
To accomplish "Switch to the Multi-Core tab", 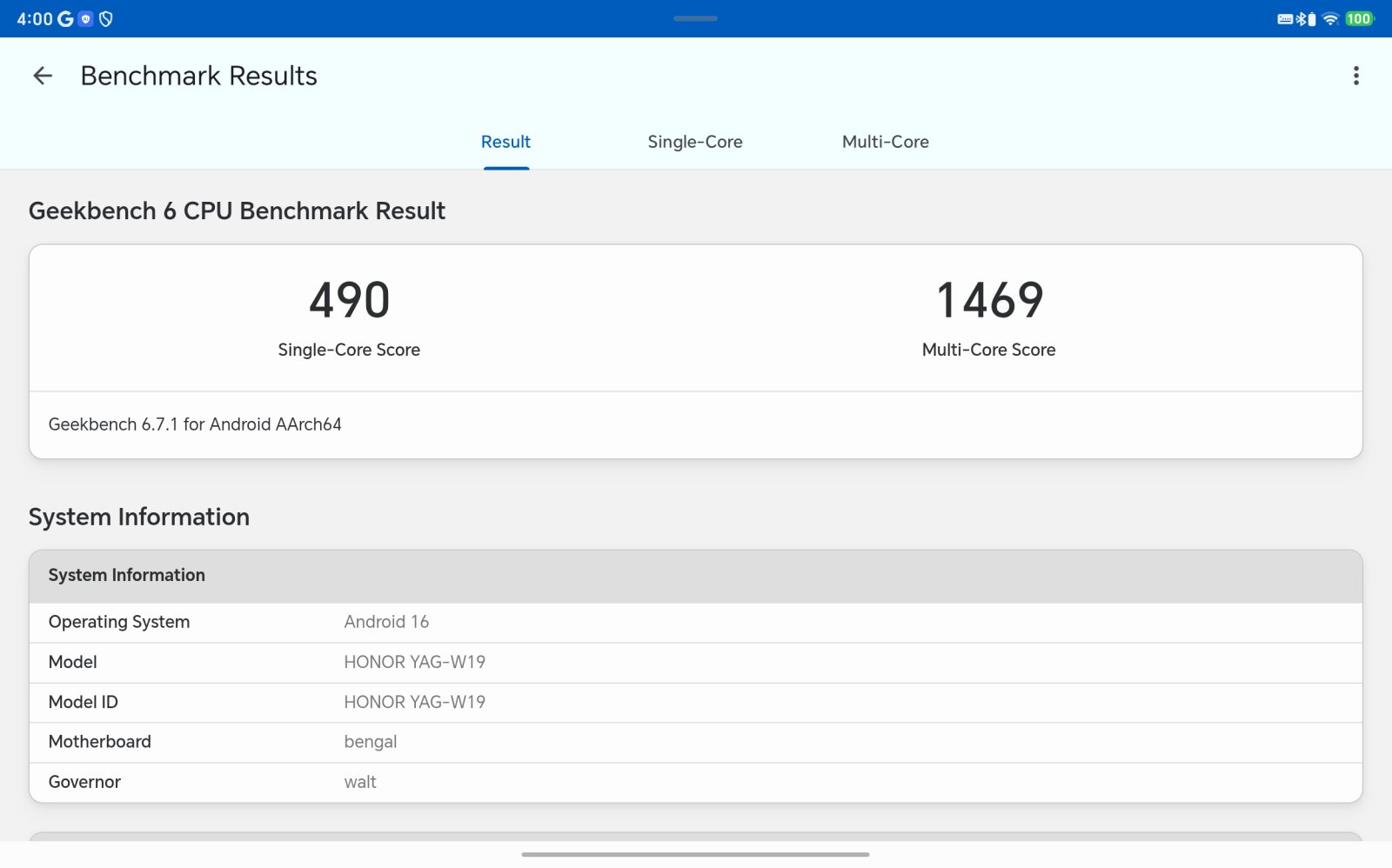I will [886, 142].
